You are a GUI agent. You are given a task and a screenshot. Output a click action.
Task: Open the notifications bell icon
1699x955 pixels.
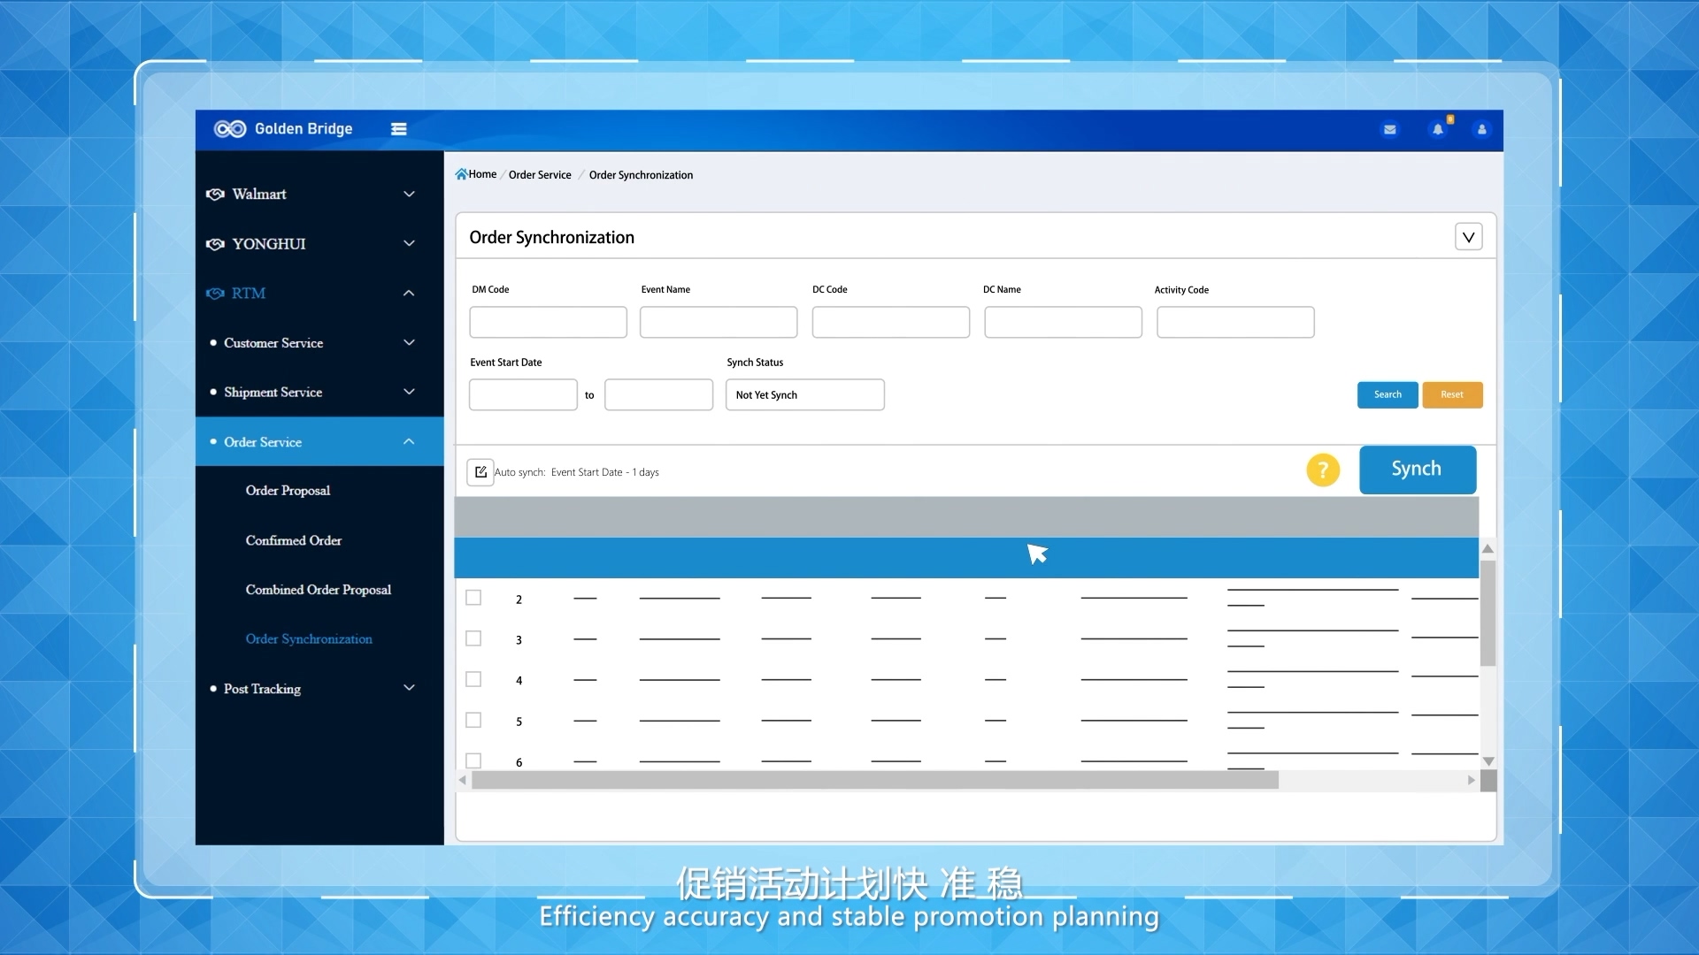click(x=1438, y=130)
